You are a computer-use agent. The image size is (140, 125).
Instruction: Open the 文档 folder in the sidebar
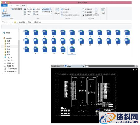tap(7, 46)
